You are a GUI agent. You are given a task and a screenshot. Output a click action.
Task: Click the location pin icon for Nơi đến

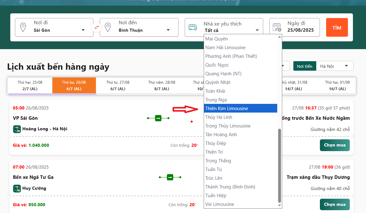(x=108, y=27)
